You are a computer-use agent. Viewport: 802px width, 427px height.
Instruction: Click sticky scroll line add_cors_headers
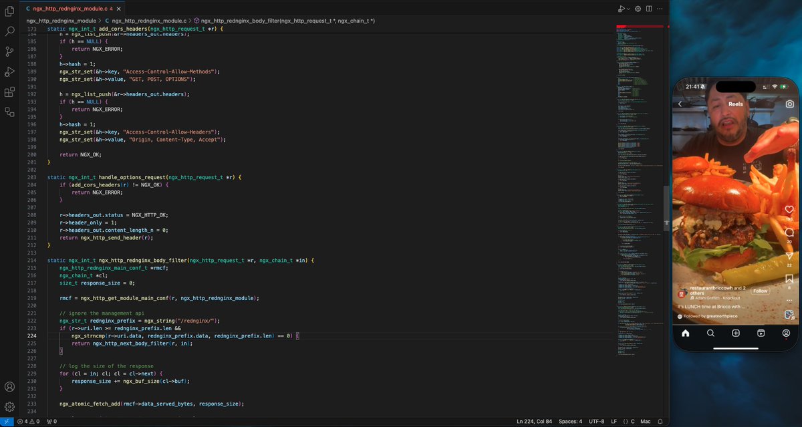134,29
